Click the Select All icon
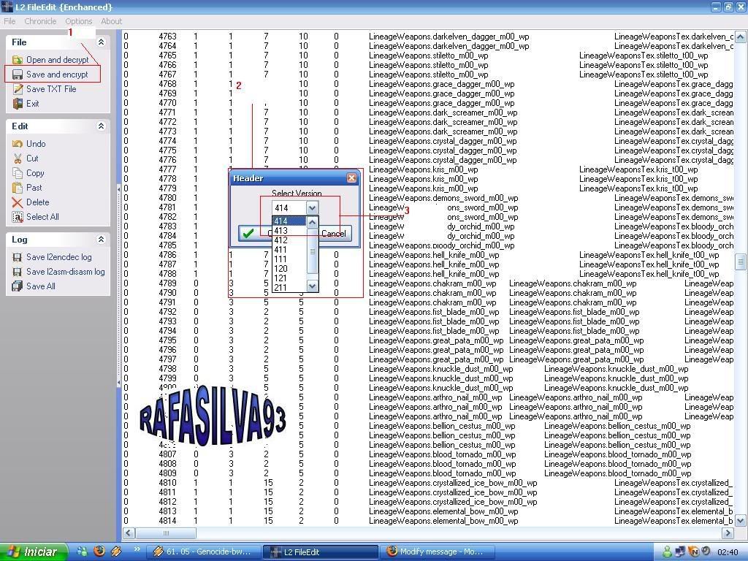Viewport: 748px width, 561px height. point(18,217)
